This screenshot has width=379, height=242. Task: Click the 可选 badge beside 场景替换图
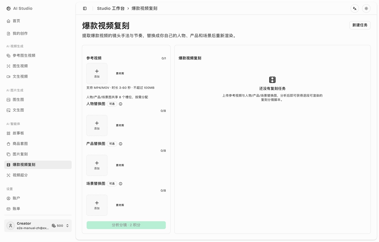[x=112, y=184]
